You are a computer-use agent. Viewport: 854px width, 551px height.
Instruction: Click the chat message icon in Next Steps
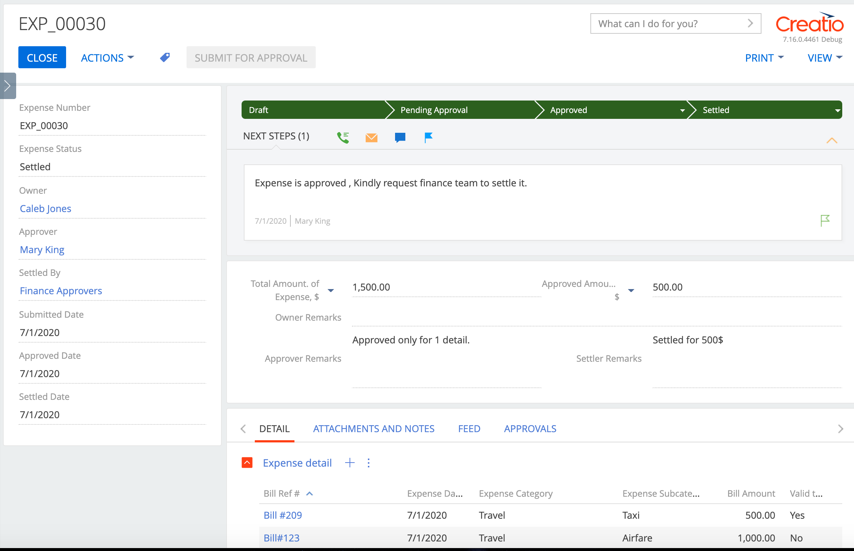click(399, 138)
